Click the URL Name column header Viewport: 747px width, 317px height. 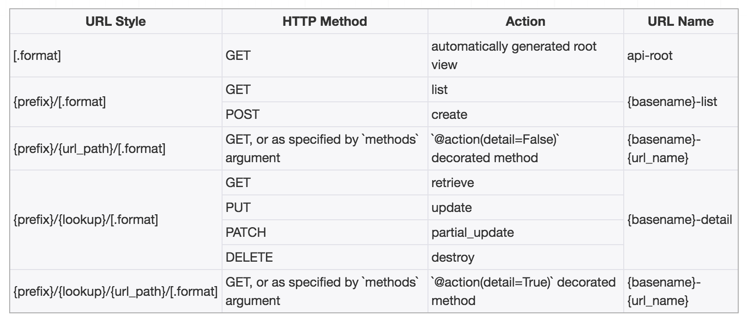tap(681, 22)
